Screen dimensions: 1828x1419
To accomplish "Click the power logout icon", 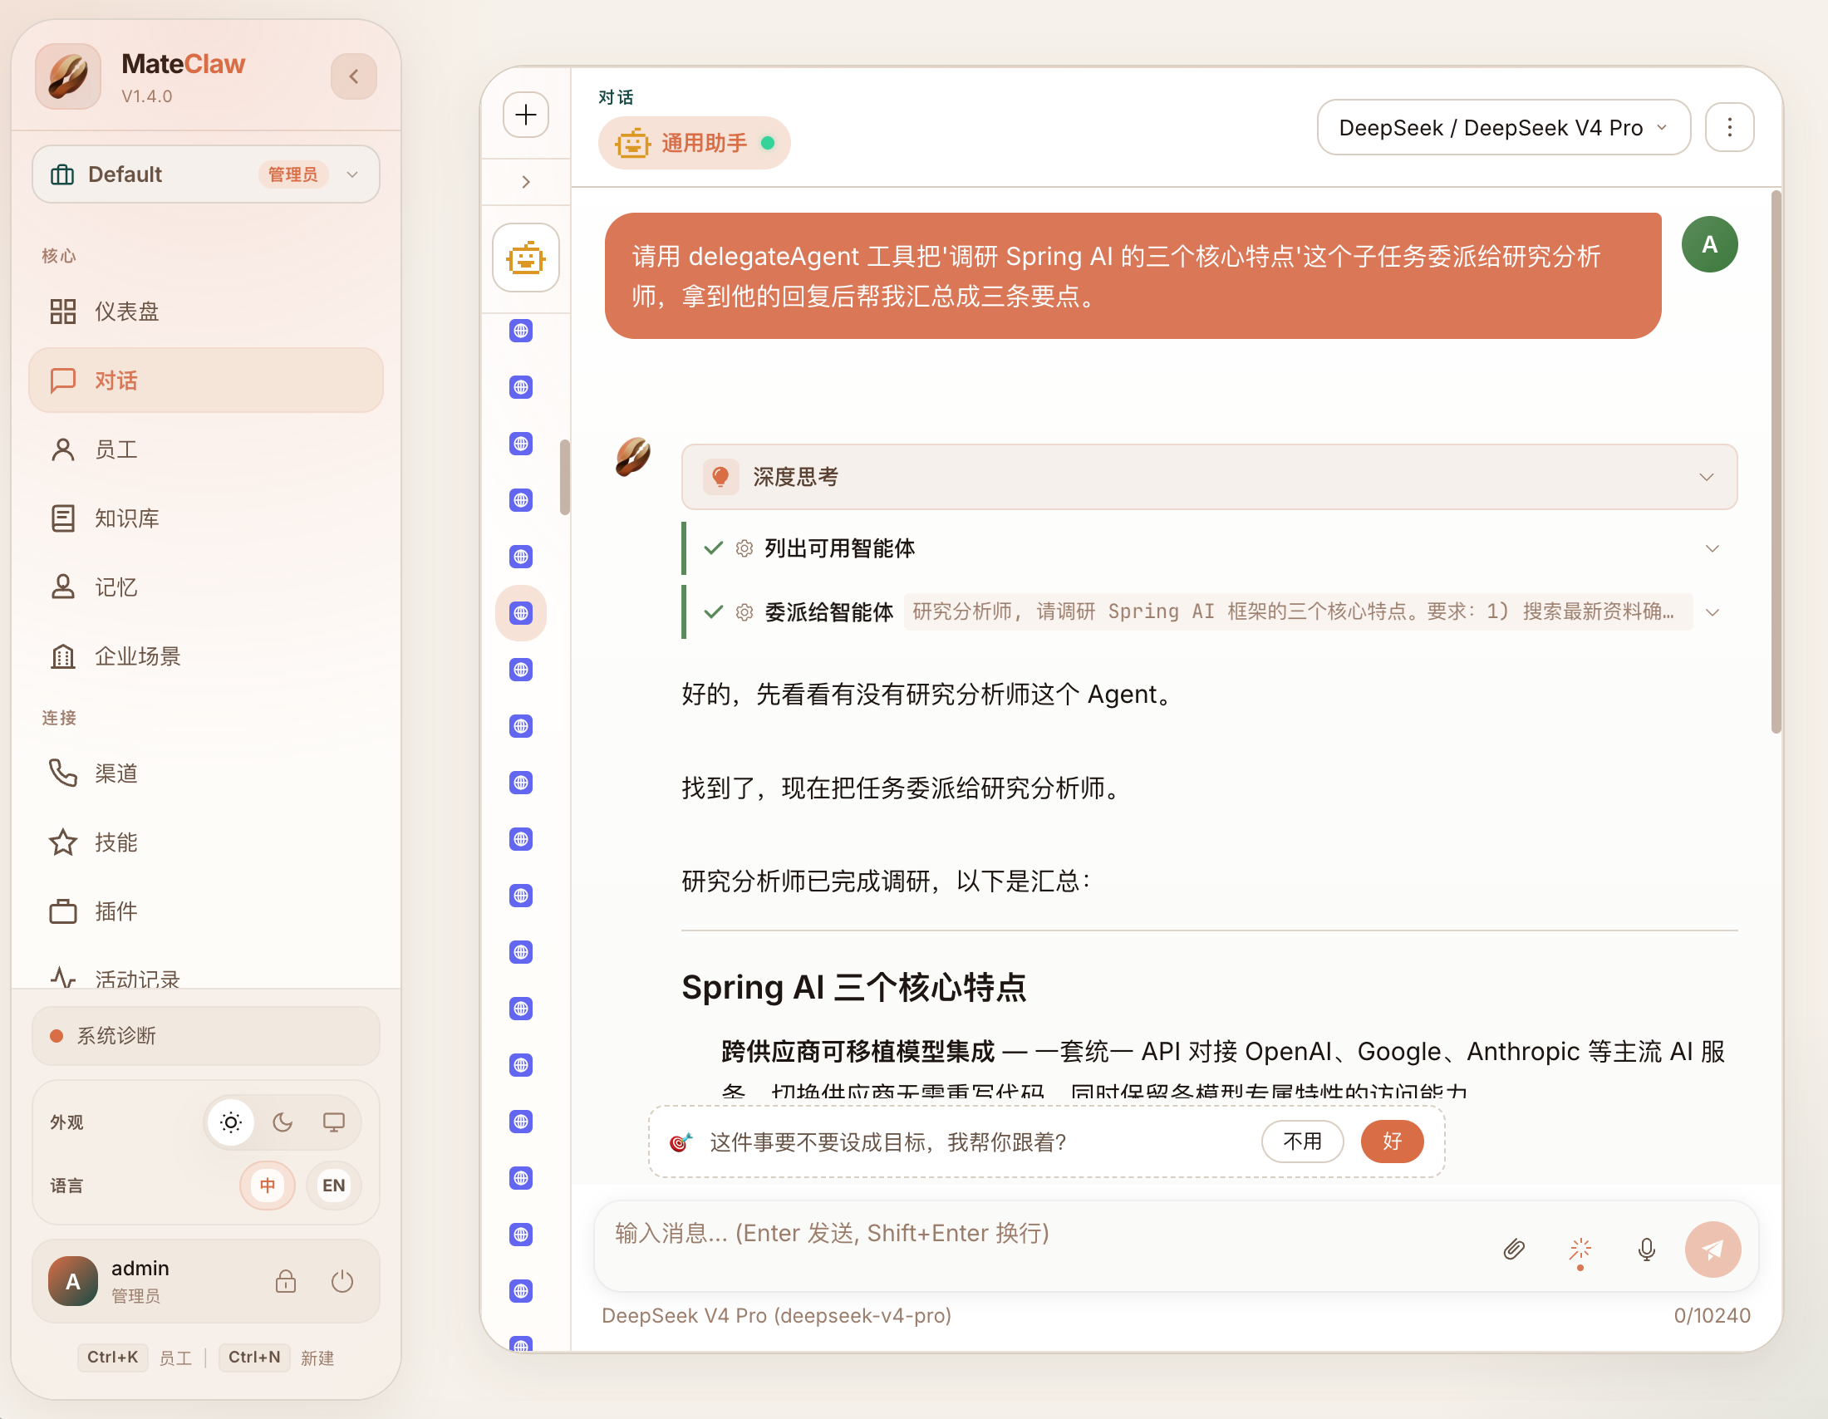I will [x=342, y=1281].
